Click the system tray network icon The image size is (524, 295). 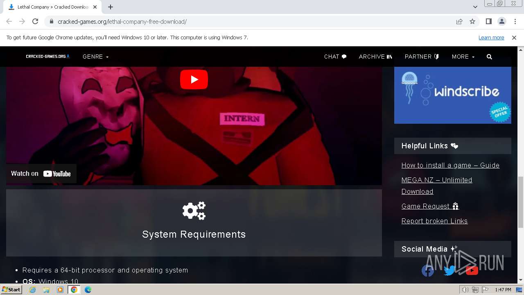click(475, 290)
